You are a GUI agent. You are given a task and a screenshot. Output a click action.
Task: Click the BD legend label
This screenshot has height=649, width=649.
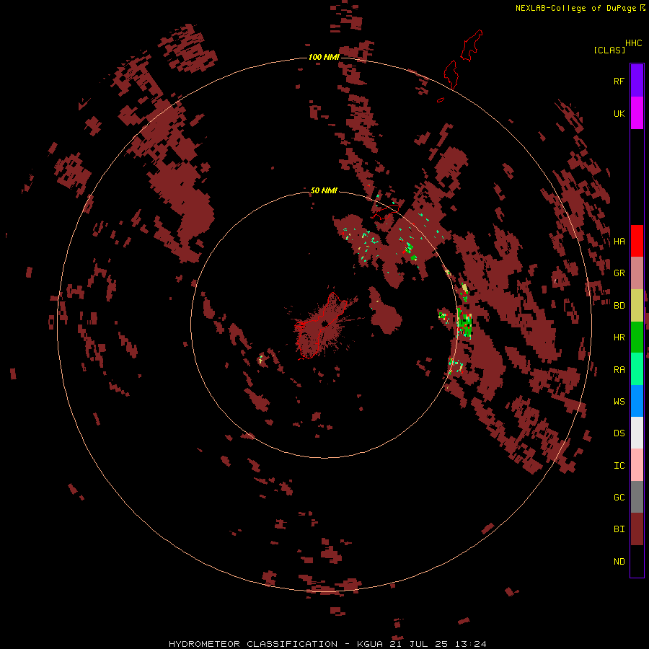(x=619, y=306)
